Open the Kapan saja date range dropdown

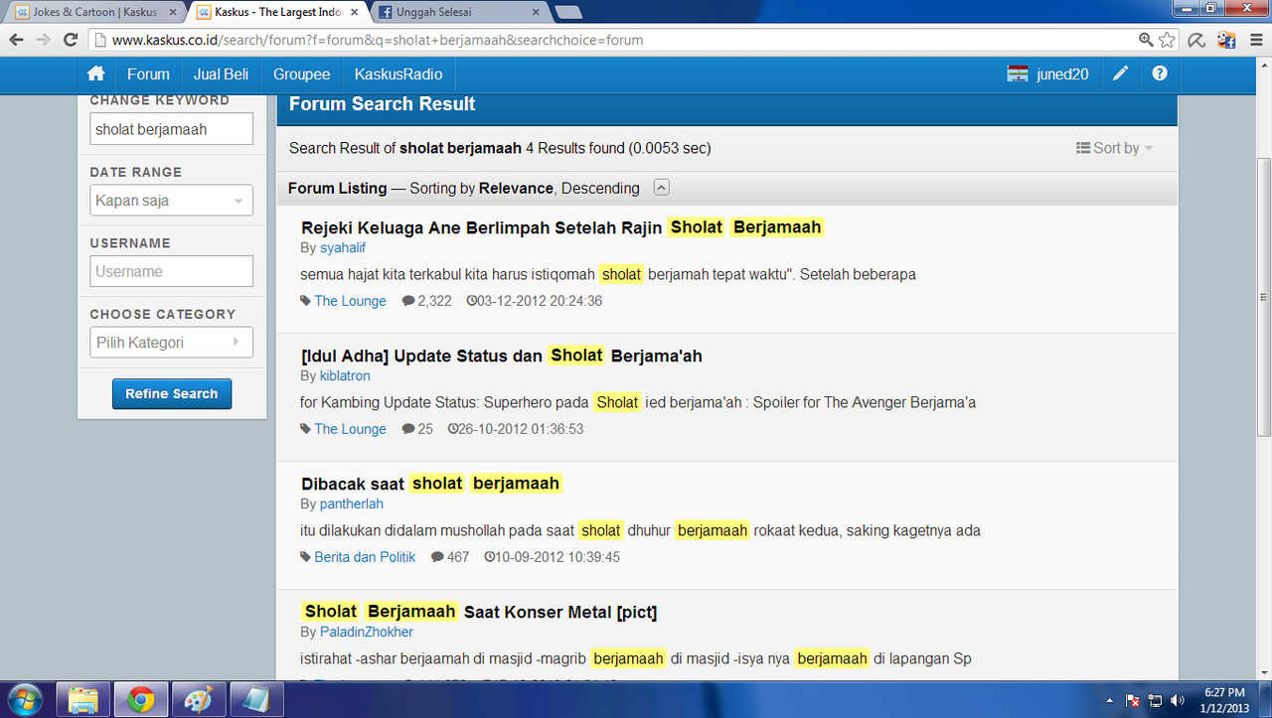point(171,200)
